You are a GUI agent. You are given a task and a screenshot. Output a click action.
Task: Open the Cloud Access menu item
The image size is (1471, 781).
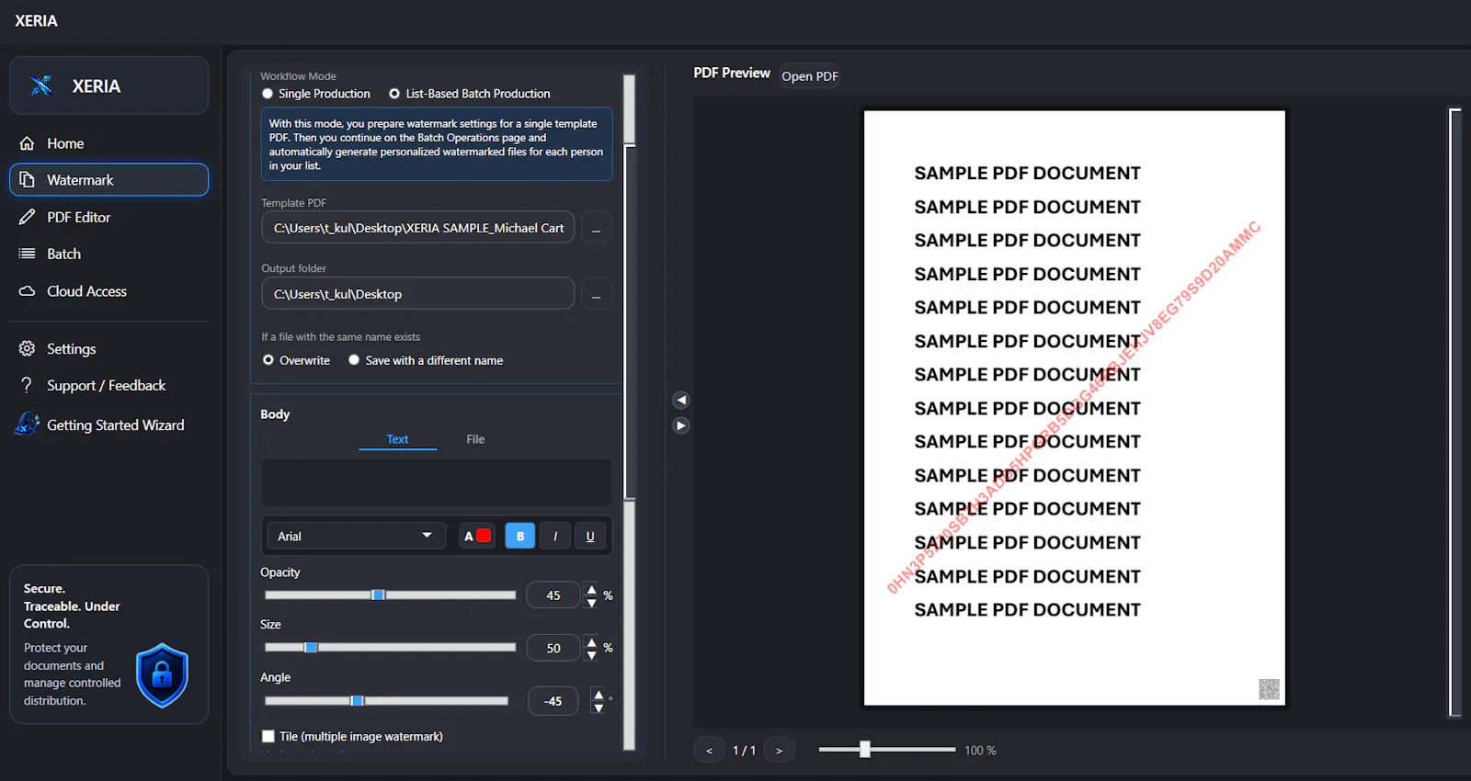click(x=108, y=291)
